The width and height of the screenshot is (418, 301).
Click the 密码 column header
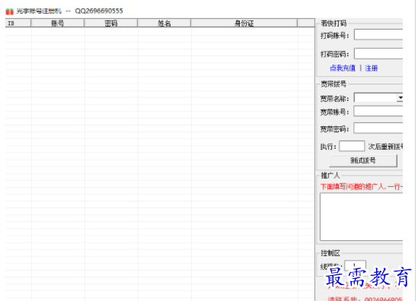click(x=111, y=24)
